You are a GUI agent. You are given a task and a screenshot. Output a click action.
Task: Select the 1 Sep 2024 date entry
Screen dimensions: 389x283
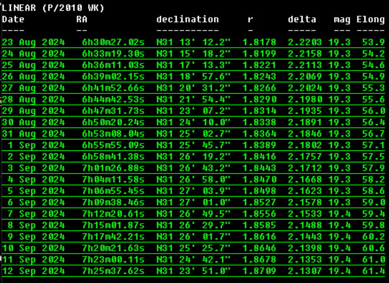pos(35,145)
